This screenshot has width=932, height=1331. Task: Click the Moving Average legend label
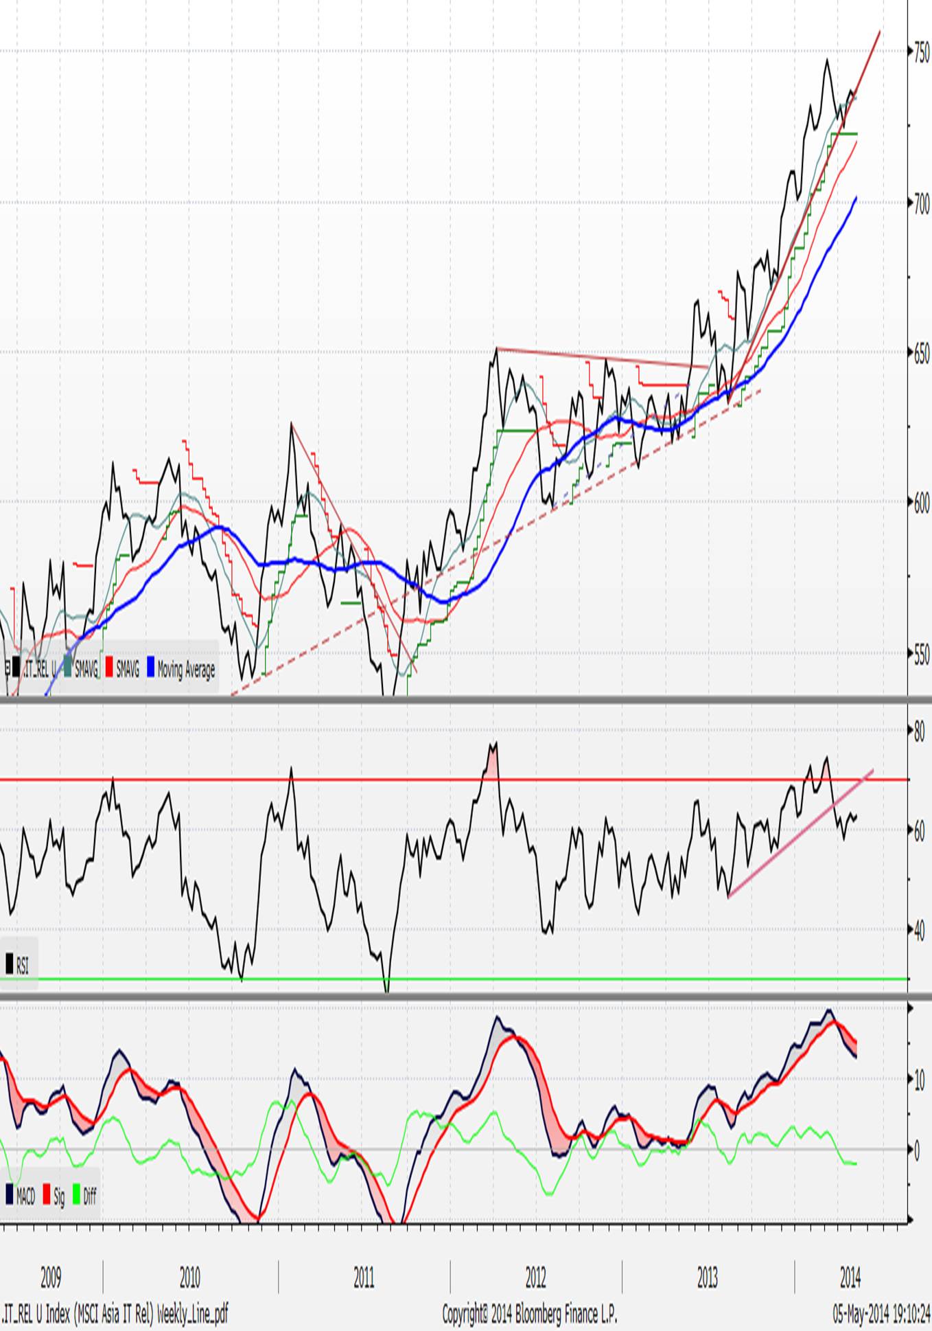(186, 669)
